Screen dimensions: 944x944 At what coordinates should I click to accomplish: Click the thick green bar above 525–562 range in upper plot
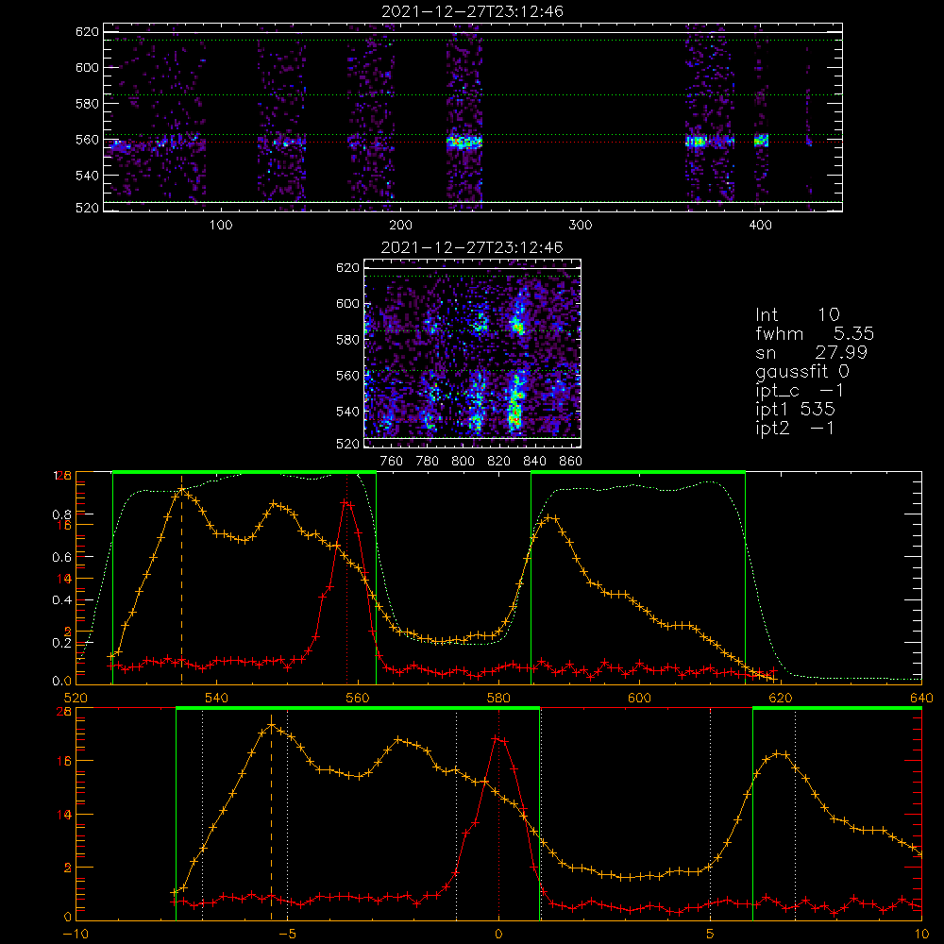[244, 472]
